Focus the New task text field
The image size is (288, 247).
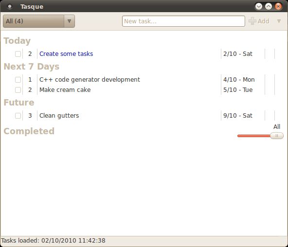[x=183, y=21]
